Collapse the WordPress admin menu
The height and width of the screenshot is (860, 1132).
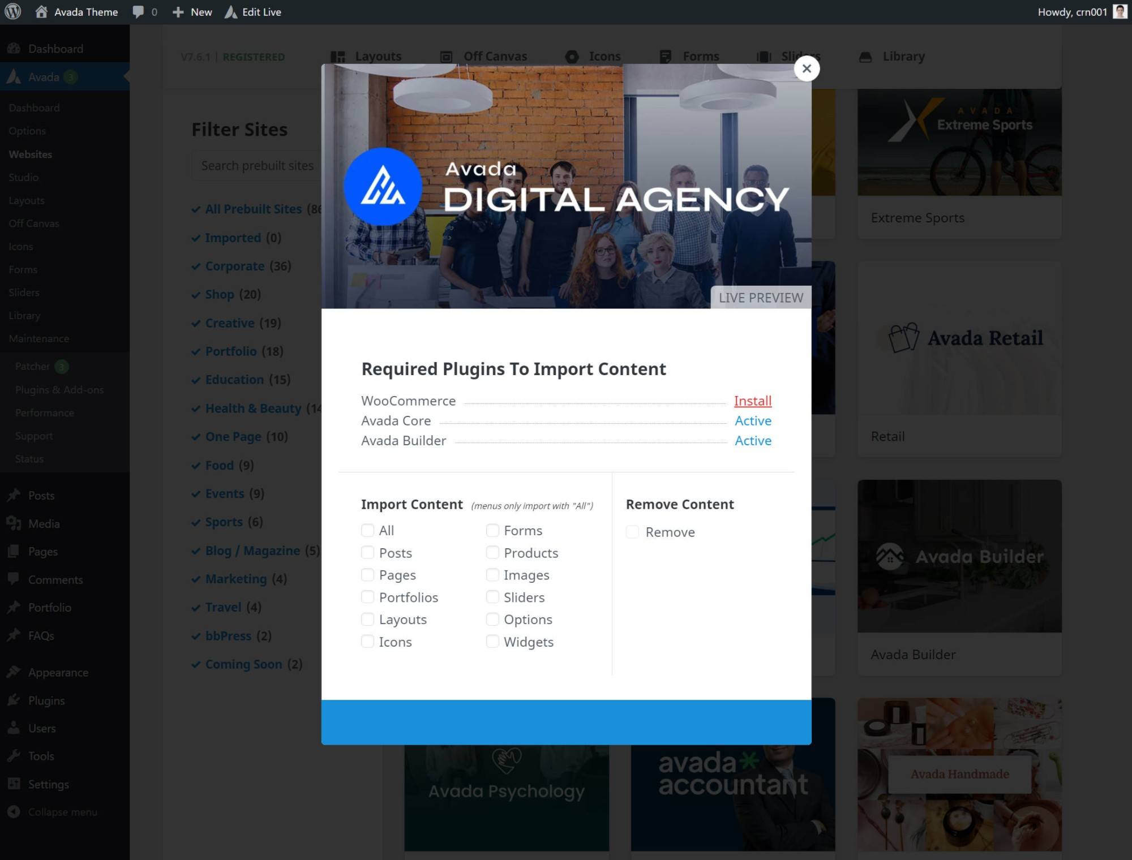(x=54, y=812)
